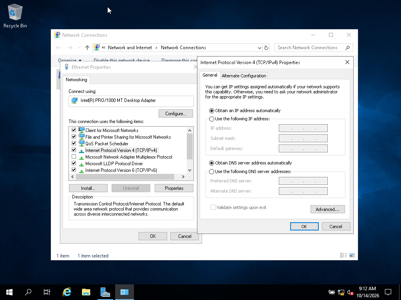Click back arrow in Network Connections

click(59, 48)
